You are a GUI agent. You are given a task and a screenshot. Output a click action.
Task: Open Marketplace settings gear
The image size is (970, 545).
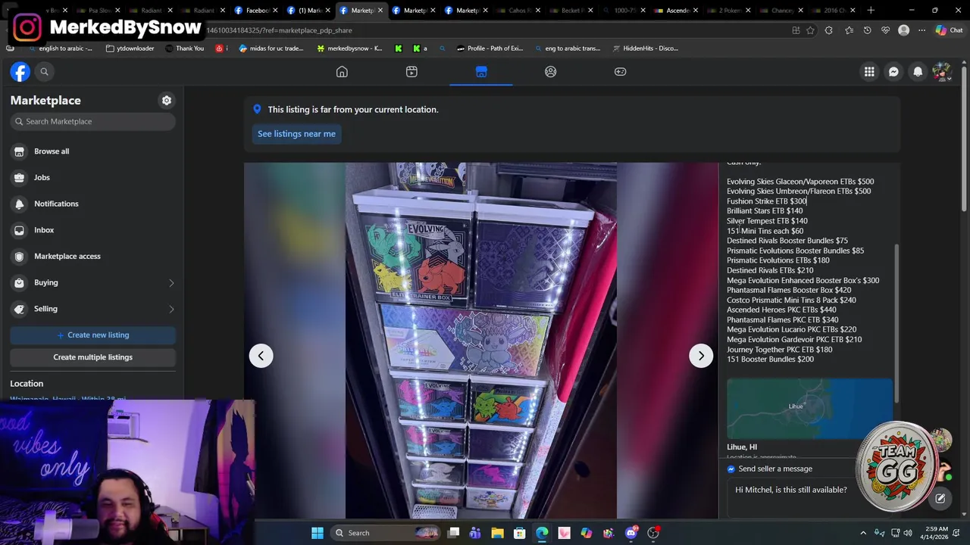point(167,101)
